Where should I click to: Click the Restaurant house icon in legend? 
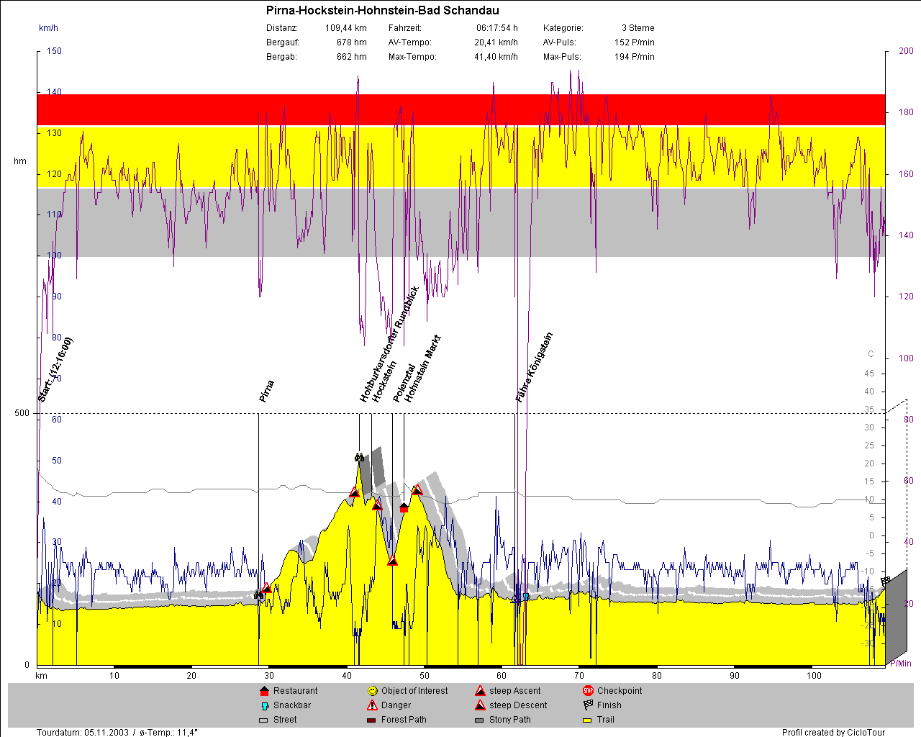(264, 691)
